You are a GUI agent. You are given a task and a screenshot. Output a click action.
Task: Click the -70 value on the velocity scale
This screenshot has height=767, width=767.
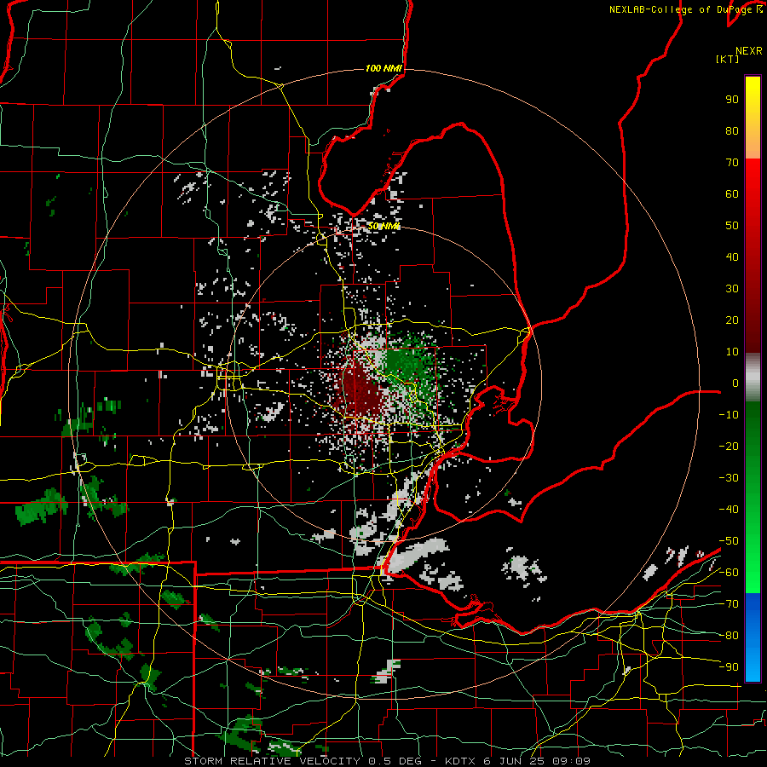tap(729, 604)
